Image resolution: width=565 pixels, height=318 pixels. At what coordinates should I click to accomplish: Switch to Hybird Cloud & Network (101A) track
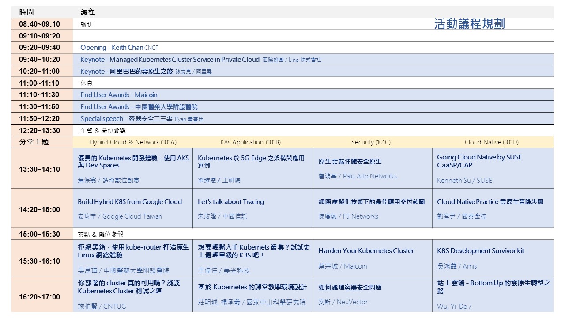point(133,142)
